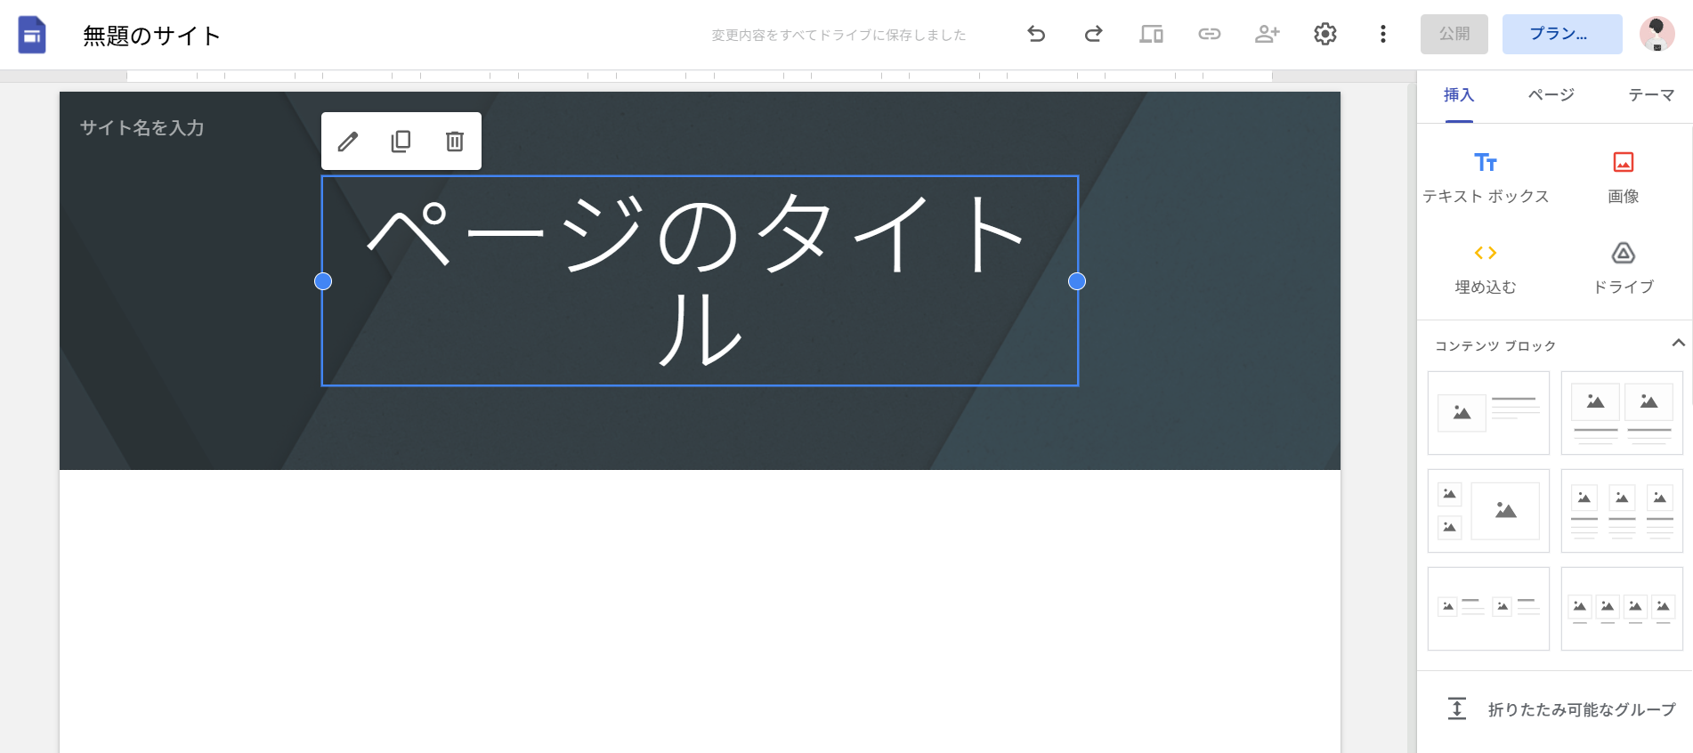1693x753 pixels.
Task: Click the サイト名を入力 field
Action: tap(142, 128)
